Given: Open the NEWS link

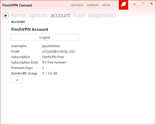Looking at the screenshot, I should click(106, 5).
